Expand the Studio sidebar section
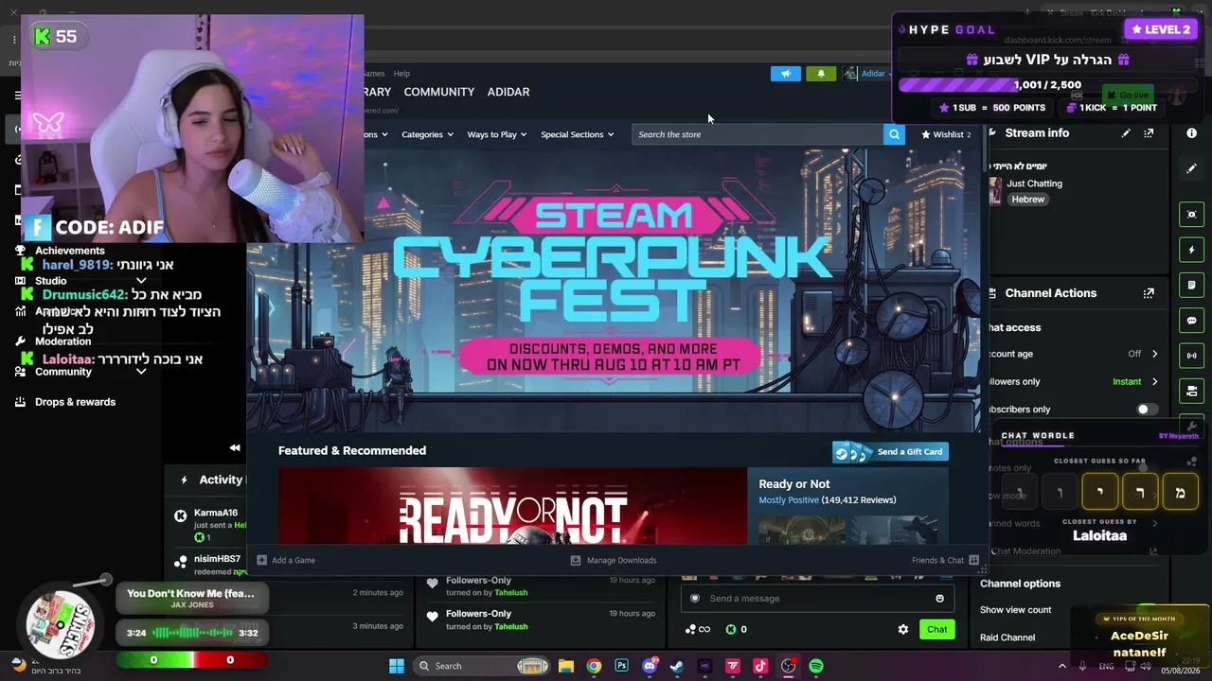Image resolution: width=1212 pixels, height=681 pixels. click(x=141, y=281)
